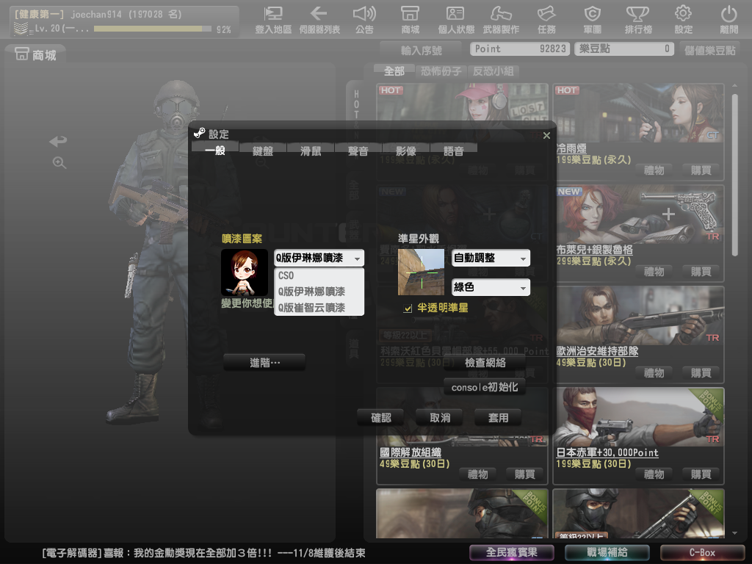Click the crosshair preview image
This screenshot has width=752, height=564.
point(421,272)
